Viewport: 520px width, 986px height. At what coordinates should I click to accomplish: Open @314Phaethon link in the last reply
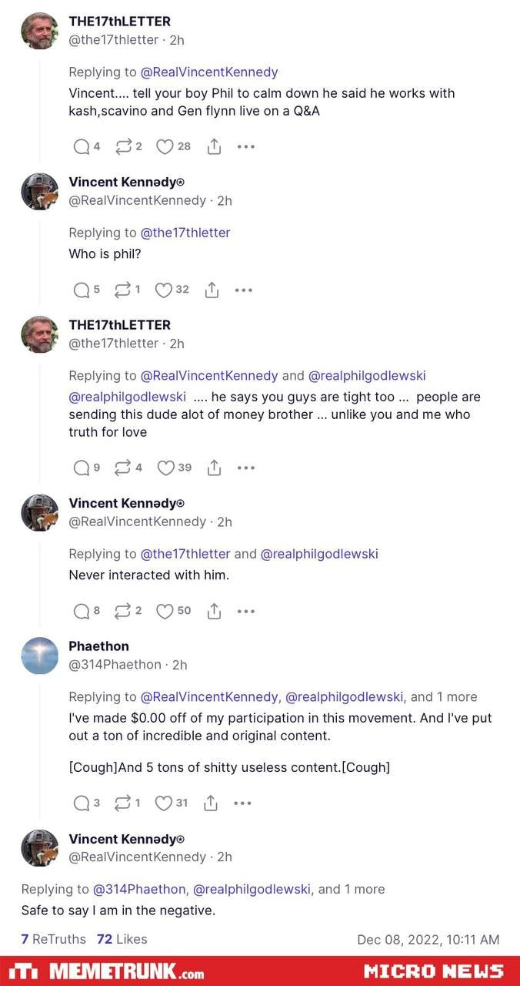[139, 889]
